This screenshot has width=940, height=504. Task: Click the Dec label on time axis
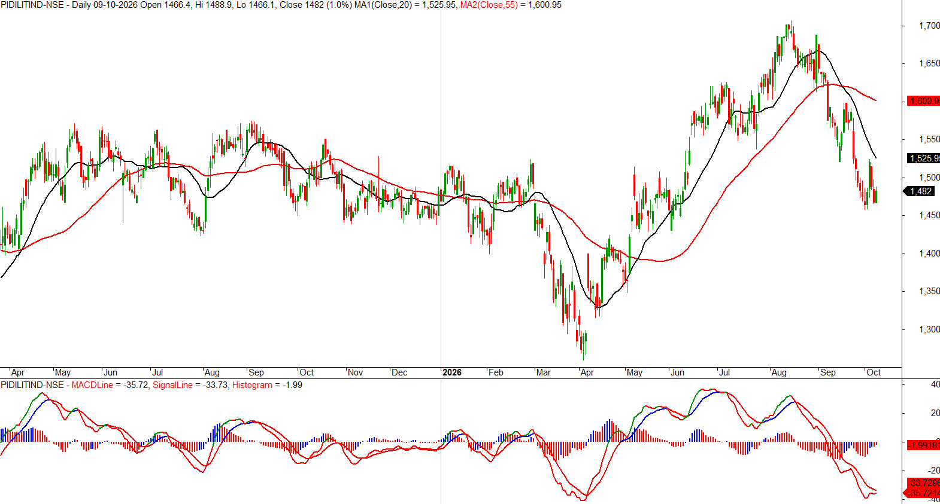[x=399, y=372]
